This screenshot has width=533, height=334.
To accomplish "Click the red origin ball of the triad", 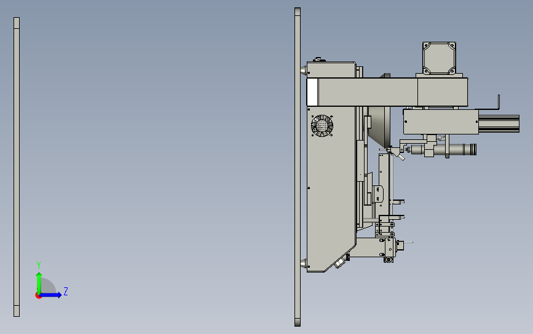I will click(38, 296).
